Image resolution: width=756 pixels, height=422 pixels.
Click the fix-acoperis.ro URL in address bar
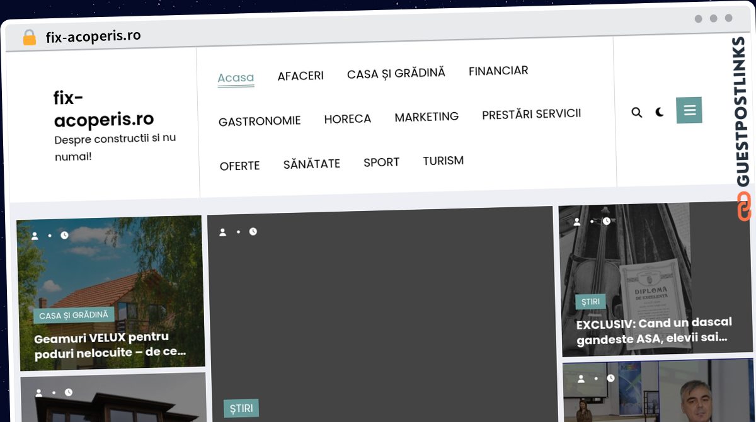(x=93, y=37)
